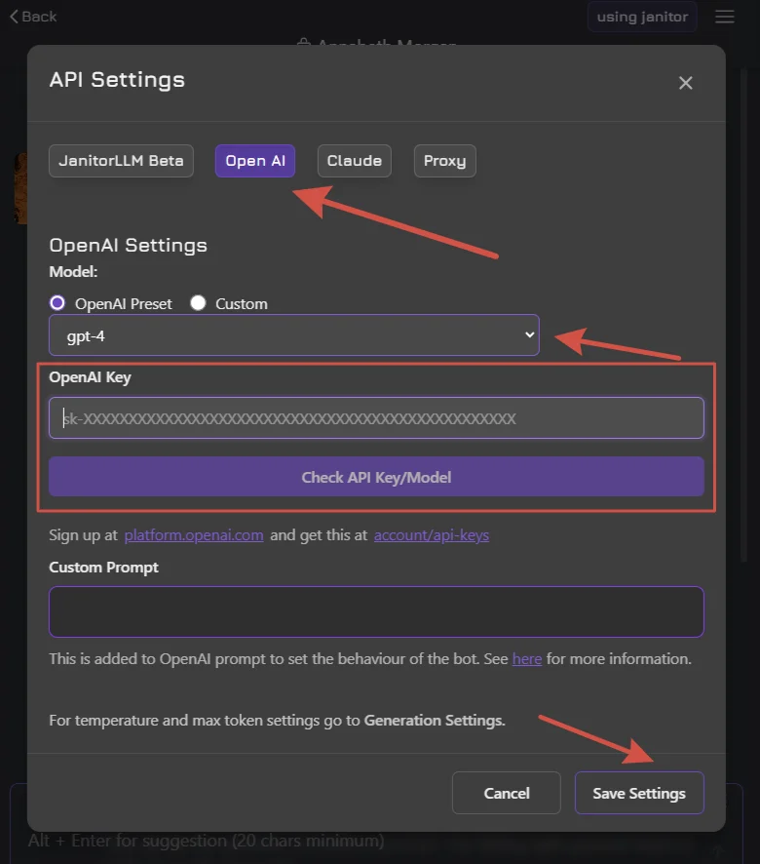Screen dimensions: 760x864
Task: Click Check API Key/Model button
Action: (377, 477)
